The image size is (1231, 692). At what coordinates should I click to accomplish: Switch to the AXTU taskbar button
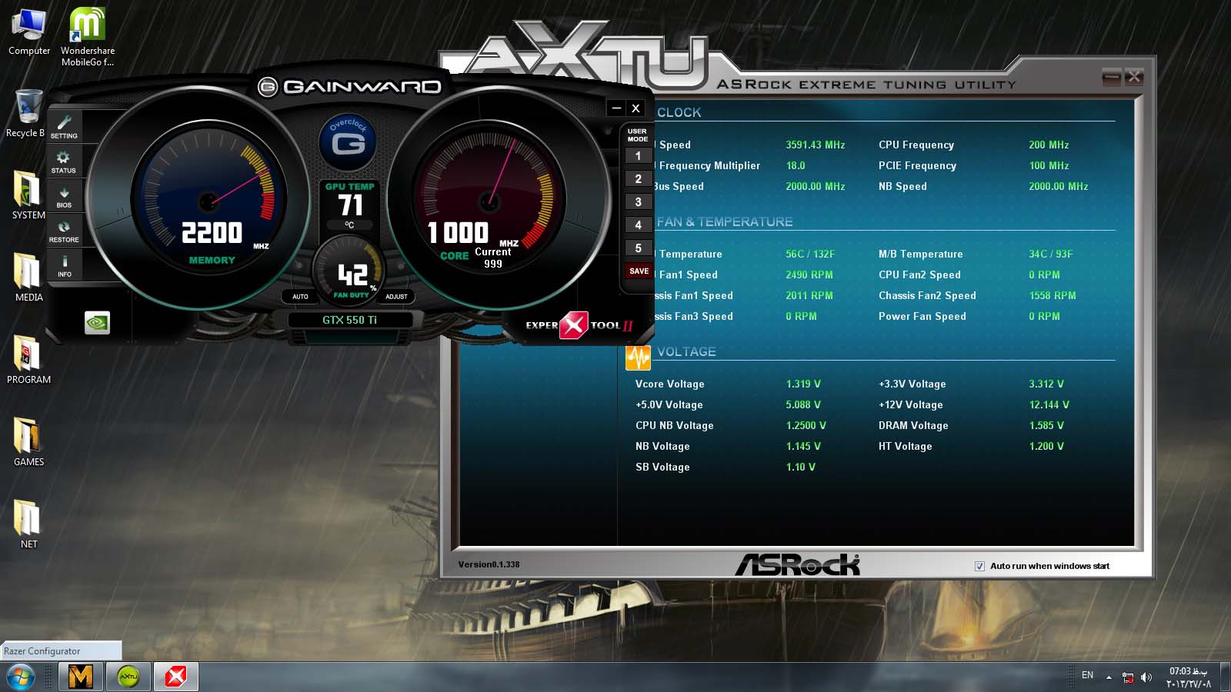point(128,677)
